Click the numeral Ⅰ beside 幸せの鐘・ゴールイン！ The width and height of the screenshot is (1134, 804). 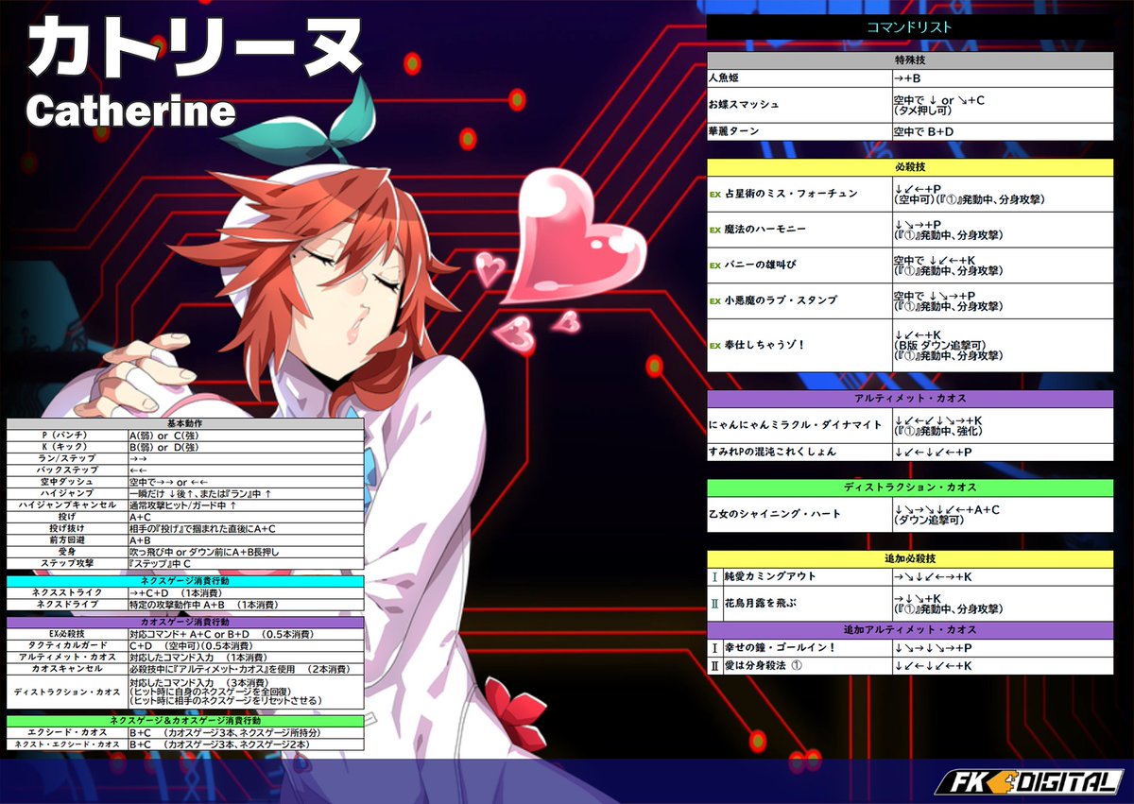pyautogui.click(x=714, y=648)
